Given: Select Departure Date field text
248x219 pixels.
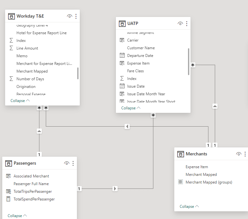Looking at the screenshot, I should tap(140, 55).
